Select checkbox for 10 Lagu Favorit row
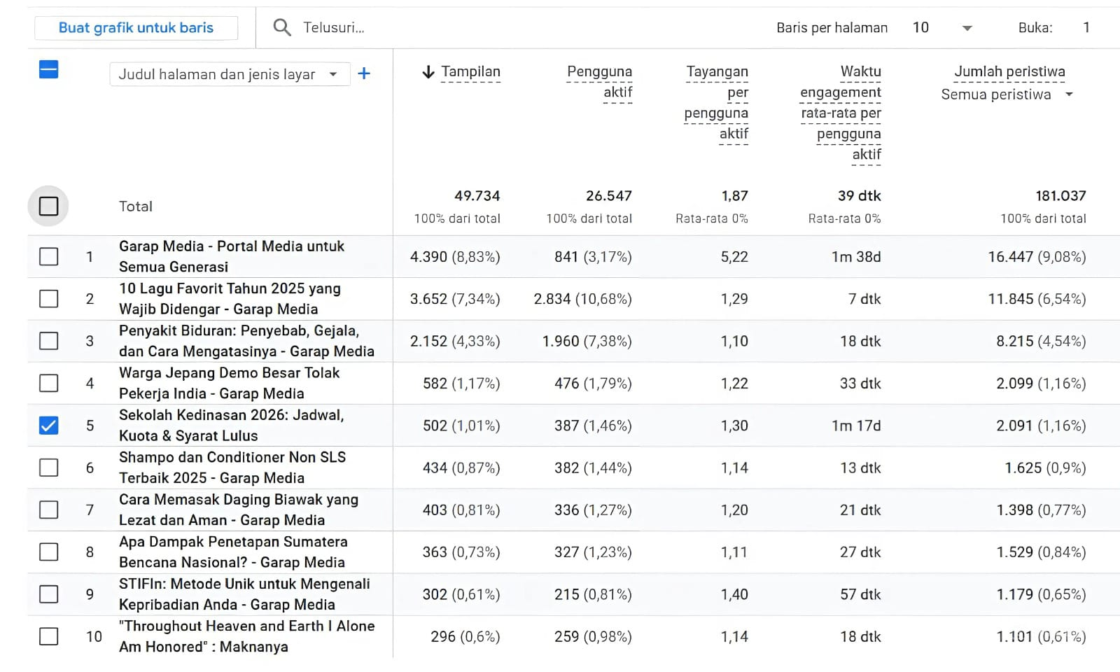The image size is (1120, 672). [48, 299]
